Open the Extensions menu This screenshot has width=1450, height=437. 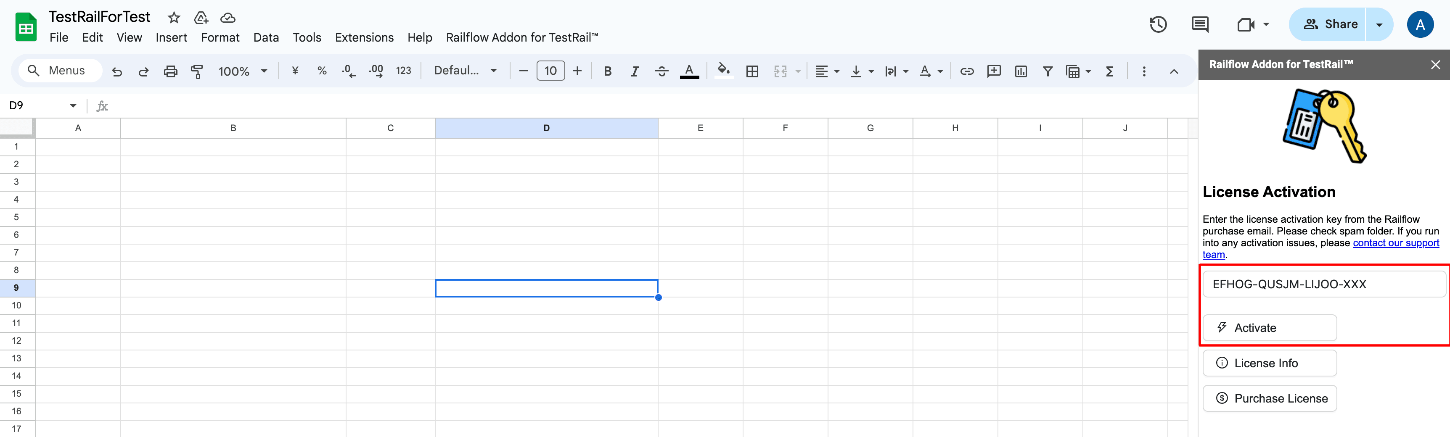click(364, 38)
